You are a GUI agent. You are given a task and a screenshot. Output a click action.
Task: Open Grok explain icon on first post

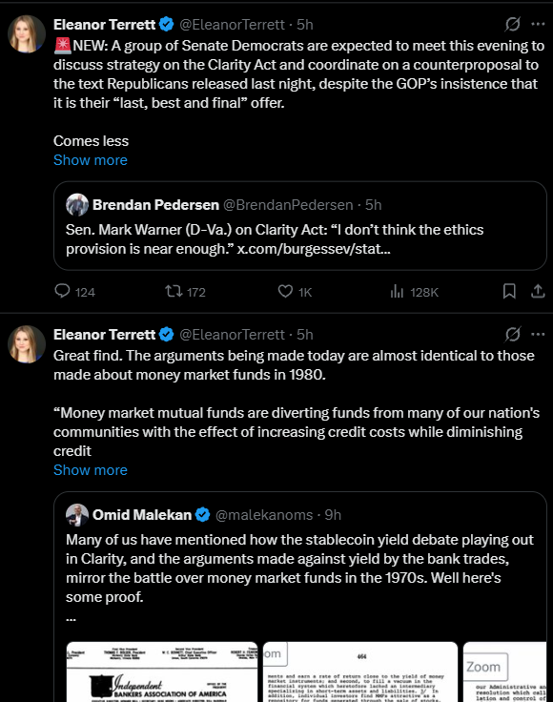pos(512,24)
